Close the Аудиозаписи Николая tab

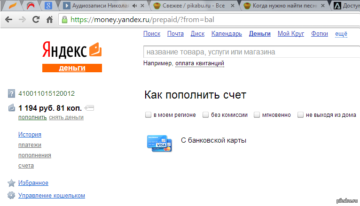tap(142, 6)
